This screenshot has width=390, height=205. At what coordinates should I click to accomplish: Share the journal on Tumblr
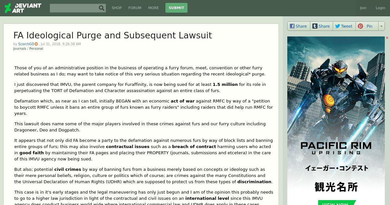(321, 26)
